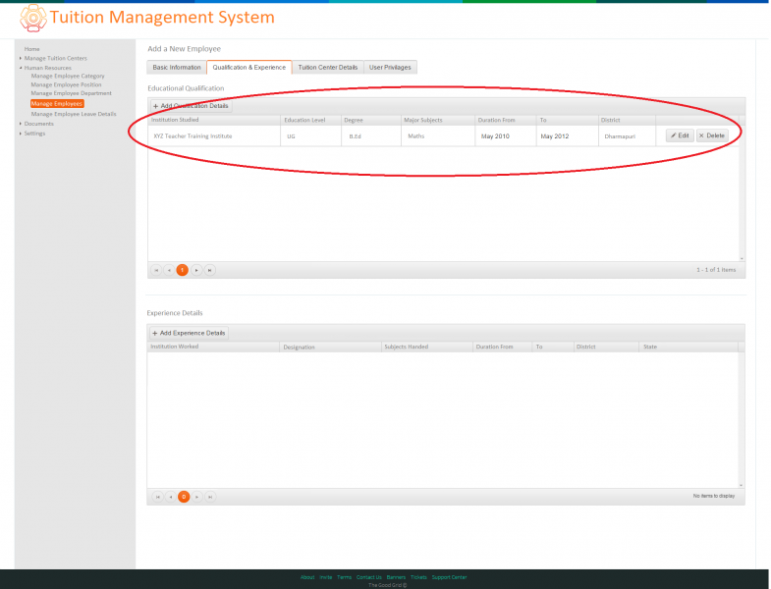The image size is (771, 589).
Task: Sort by Degree column header
Action: click(370, 120)
